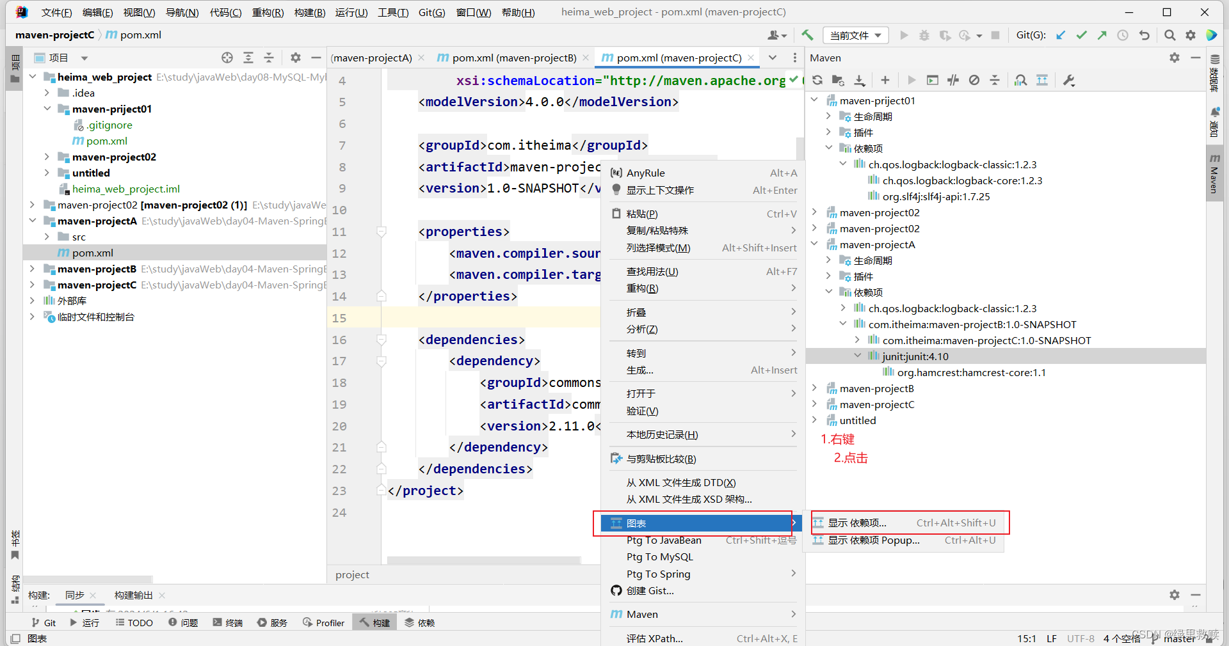This screenshot has height=646, width=1229.
Task: Open TODO tool window
Action: [x=134, y=622]
